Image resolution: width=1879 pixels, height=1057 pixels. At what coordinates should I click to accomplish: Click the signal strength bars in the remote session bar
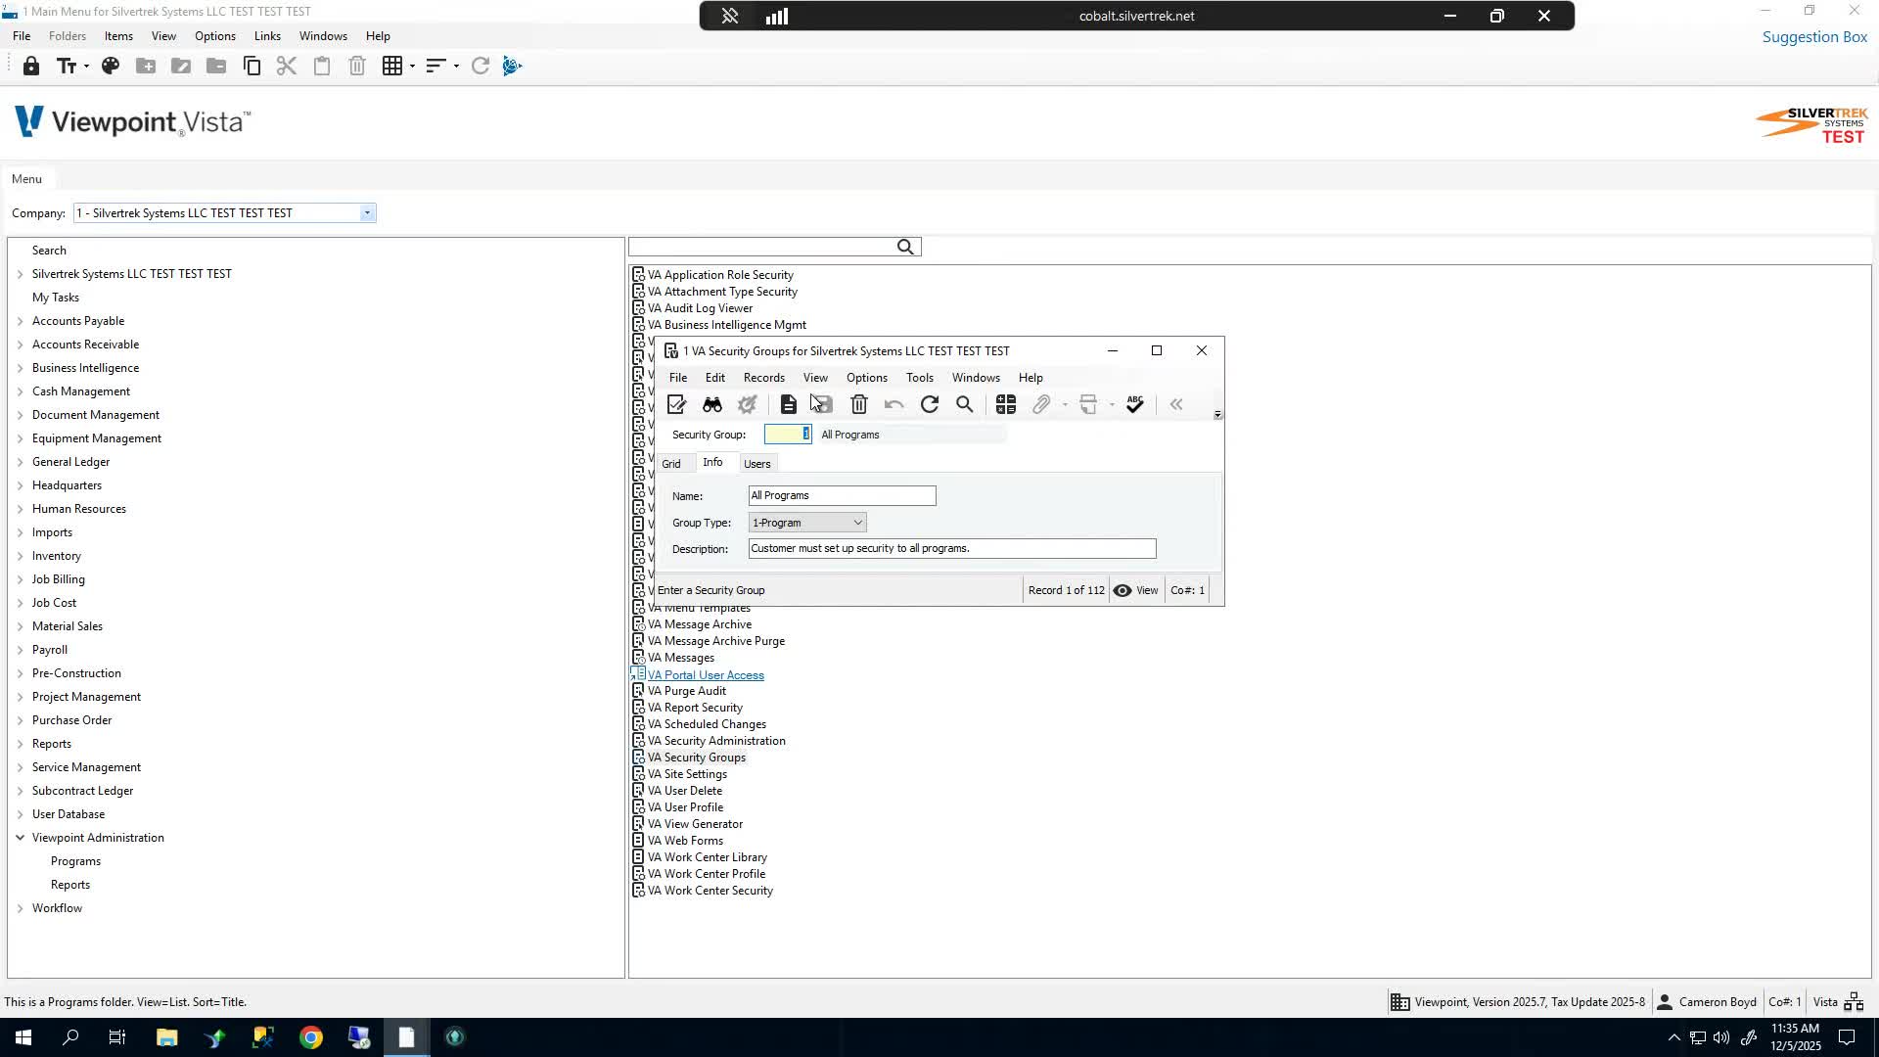[x=777, y=16]
